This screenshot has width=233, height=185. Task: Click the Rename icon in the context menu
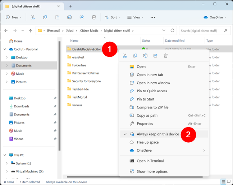pyautogui.click(x=145, y=56)
